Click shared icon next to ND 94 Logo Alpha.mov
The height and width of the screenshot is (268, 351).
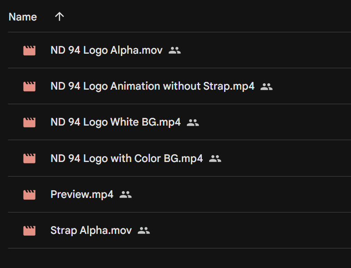pos(175,51)
